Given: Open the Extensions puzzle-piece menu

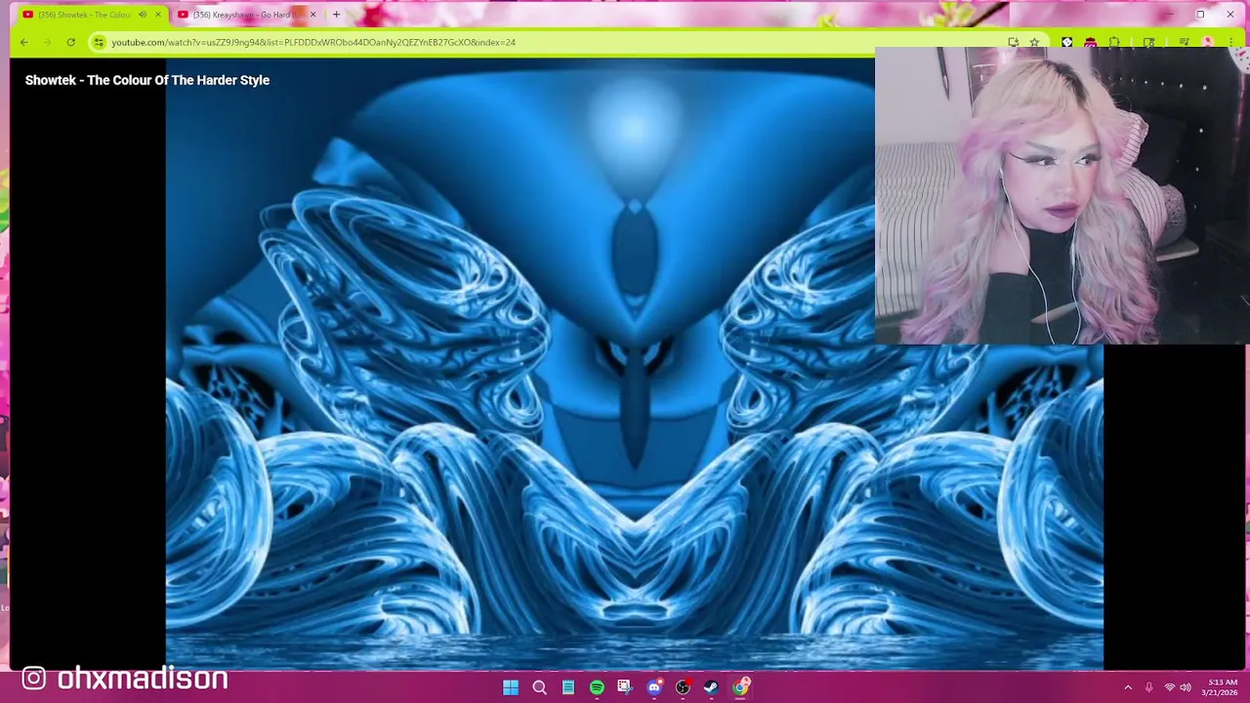Looking at the screenshot, I should pyautogui.click(x=1114, y=42).
